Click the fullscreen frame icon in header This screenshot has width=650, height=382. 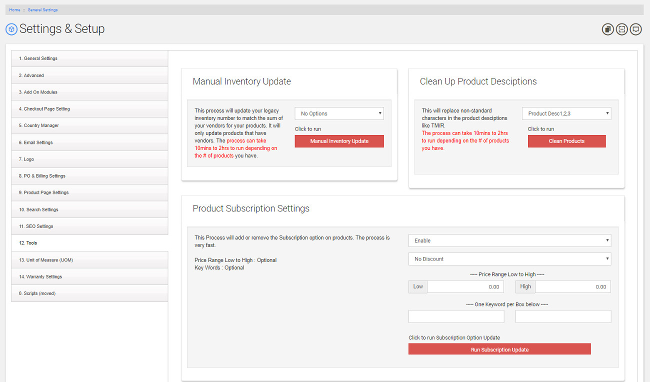(x=621, y=29)
